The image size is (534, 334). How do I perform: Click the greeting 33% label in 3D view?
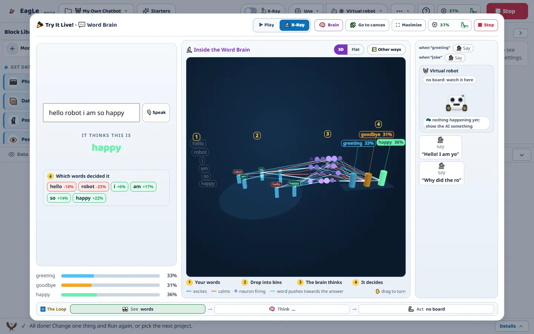(x=358, y=143)
